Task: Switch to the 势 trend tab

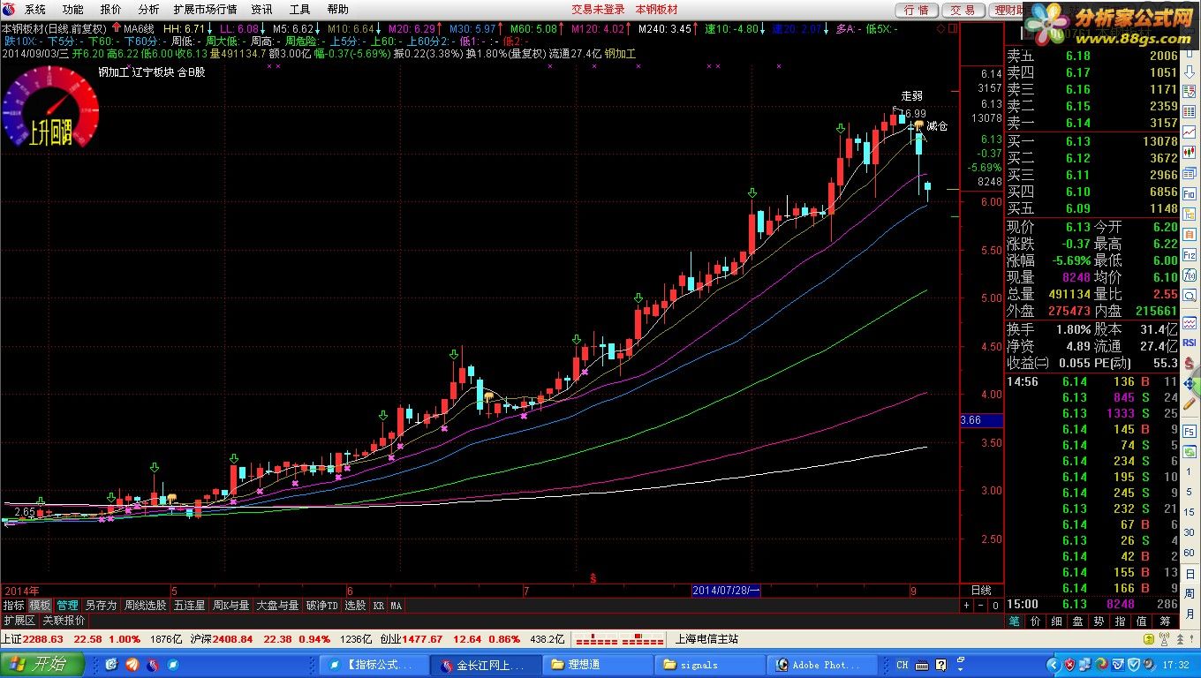Action: pyautogui.click(x=1099, y=621)
